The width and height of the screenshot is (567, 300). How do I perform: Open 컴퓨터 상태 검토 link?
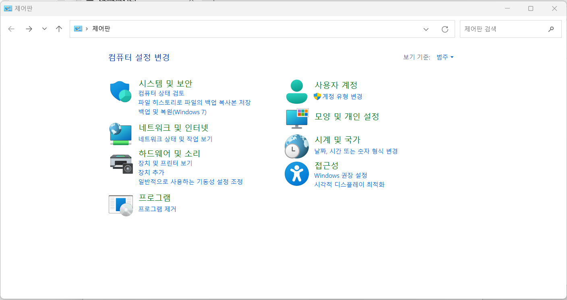(x=161, y=93)
